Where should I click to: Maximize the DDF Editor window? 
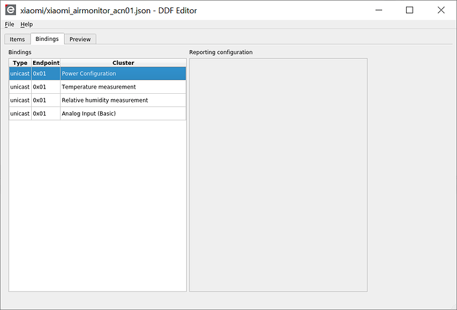coord(409,10)
